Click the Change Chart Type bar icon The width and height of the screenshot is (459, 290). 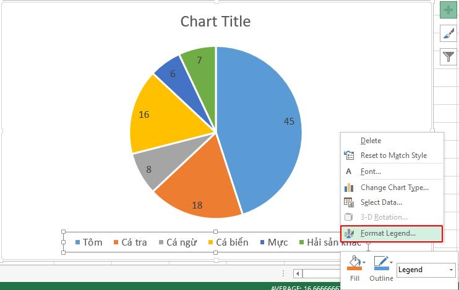coord(349,188)
